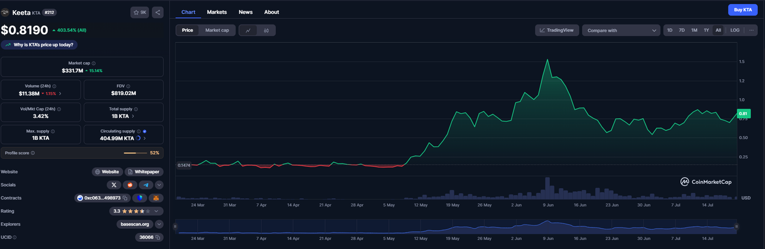Click the Keeta logo icon
765x249 pixels.
(x=5, y=12)
